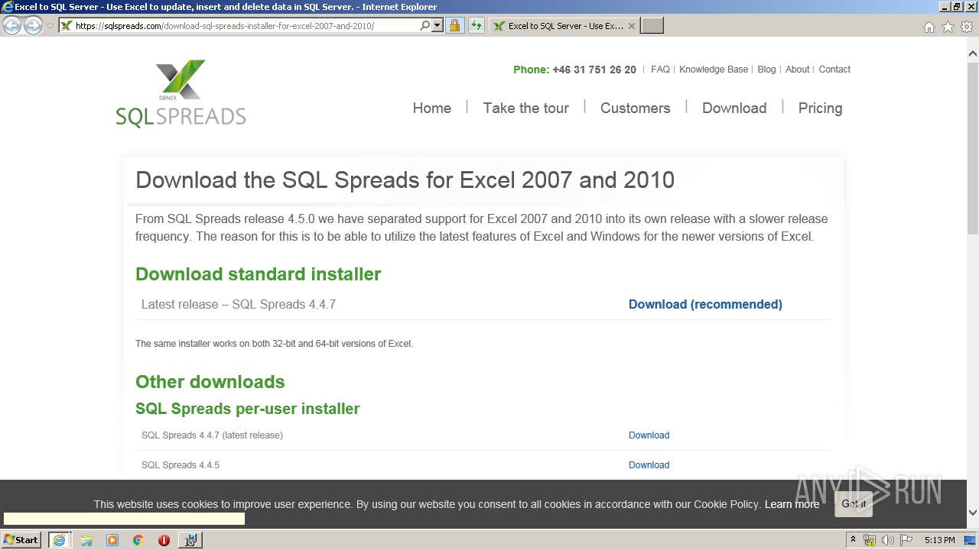Click 'SQL Spreads 4.4.7 (latest release)' row text
Screen dimensions: 979x550
(213, 435)
